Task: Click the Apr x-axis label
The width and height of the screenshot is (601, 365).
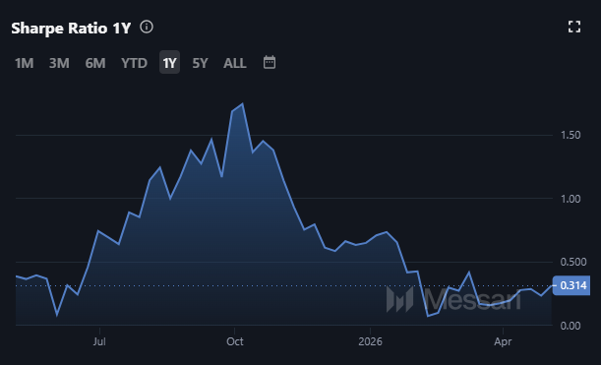Action: coord(503,341)
